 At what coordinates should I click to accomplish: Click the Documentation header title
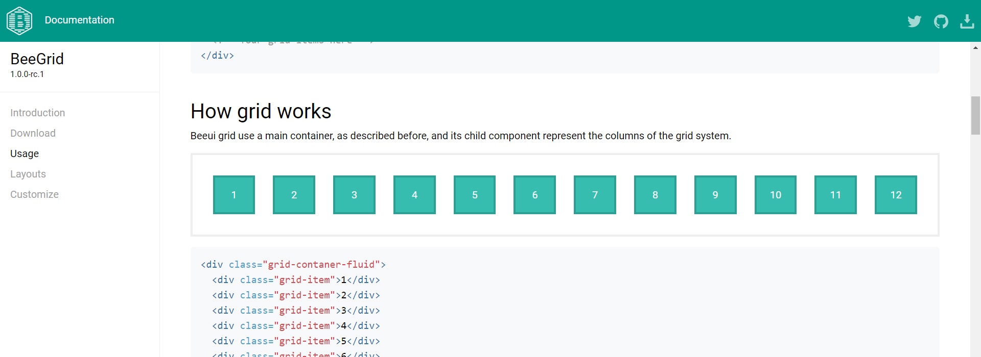click(x=80, y=20)
